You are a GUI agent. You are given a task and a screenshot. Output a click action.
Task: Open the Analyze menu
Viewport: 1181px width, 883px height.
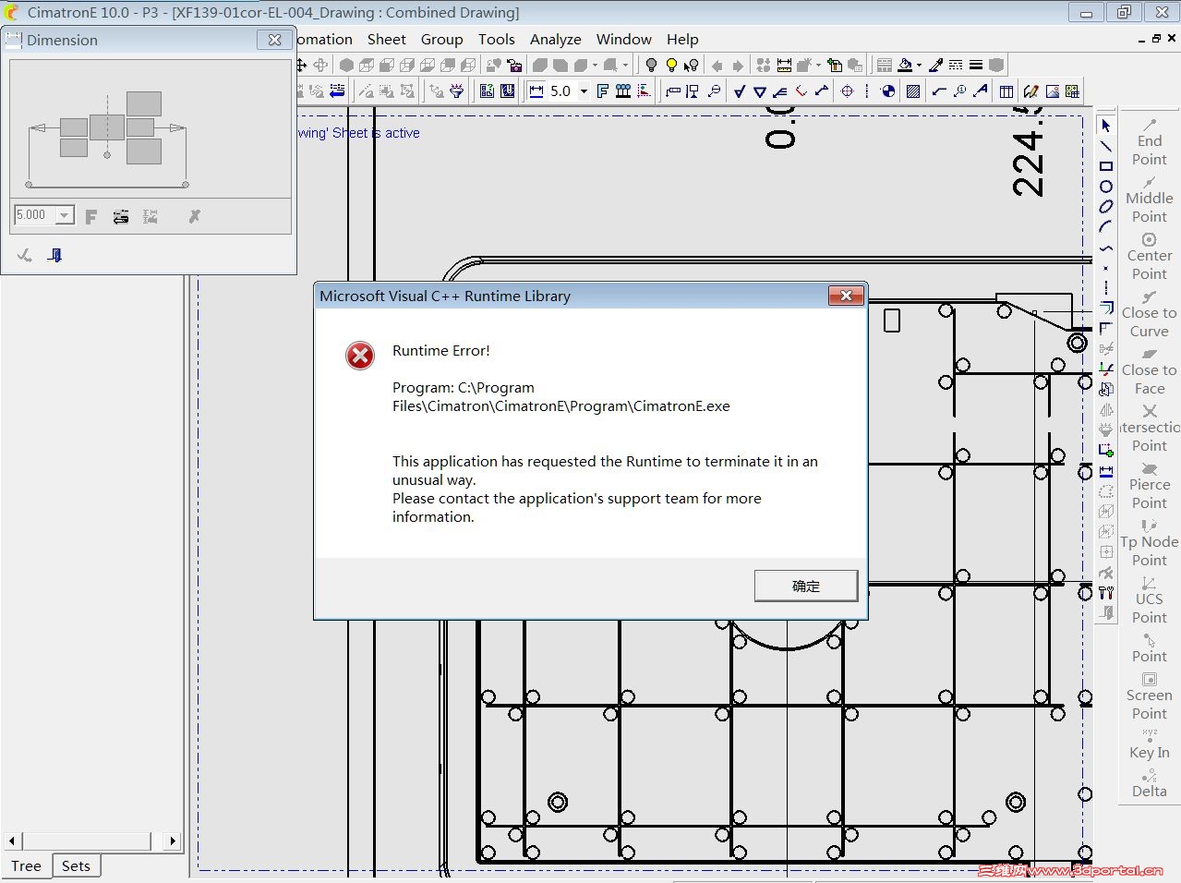tap(555, 39)
